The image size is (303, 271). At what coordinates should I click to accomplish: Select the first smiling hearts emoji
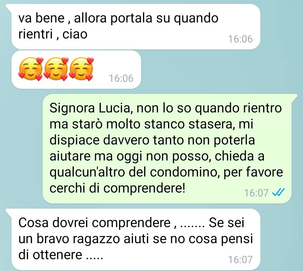coord(31,69)
